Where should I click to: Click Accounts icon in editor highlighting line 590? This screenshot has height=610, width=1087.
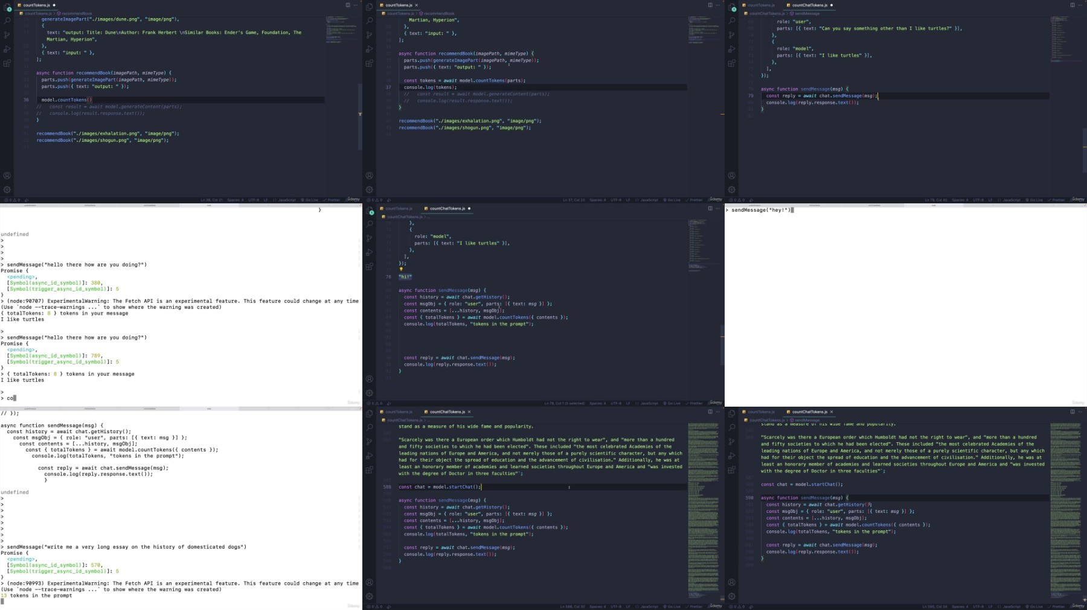(732, 582)
